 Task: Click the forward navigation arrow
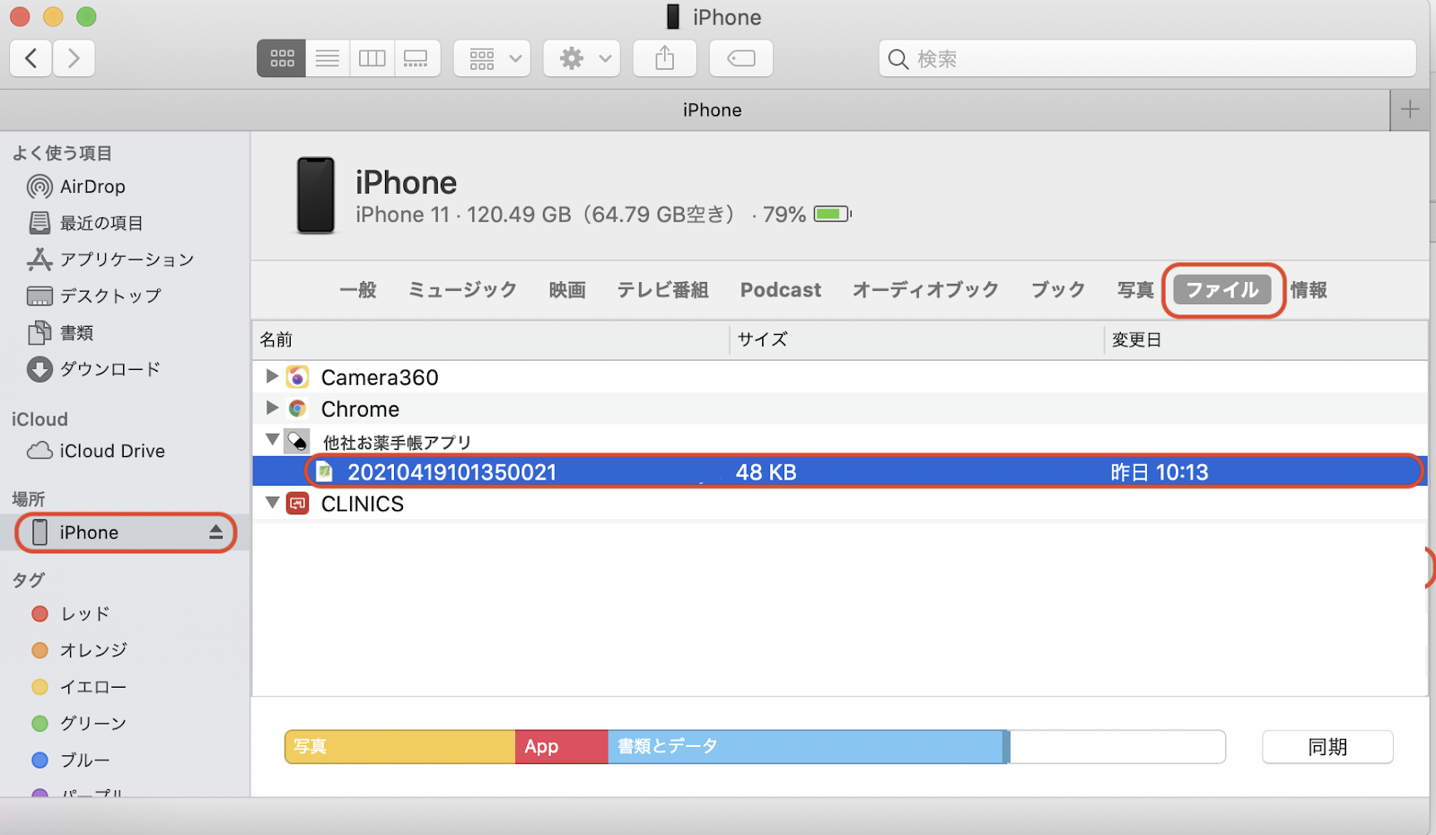pos(74,58)
